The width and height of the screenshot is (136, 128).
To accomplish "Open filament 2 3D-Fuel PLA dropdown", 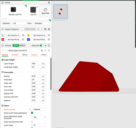I will [39, 35].
